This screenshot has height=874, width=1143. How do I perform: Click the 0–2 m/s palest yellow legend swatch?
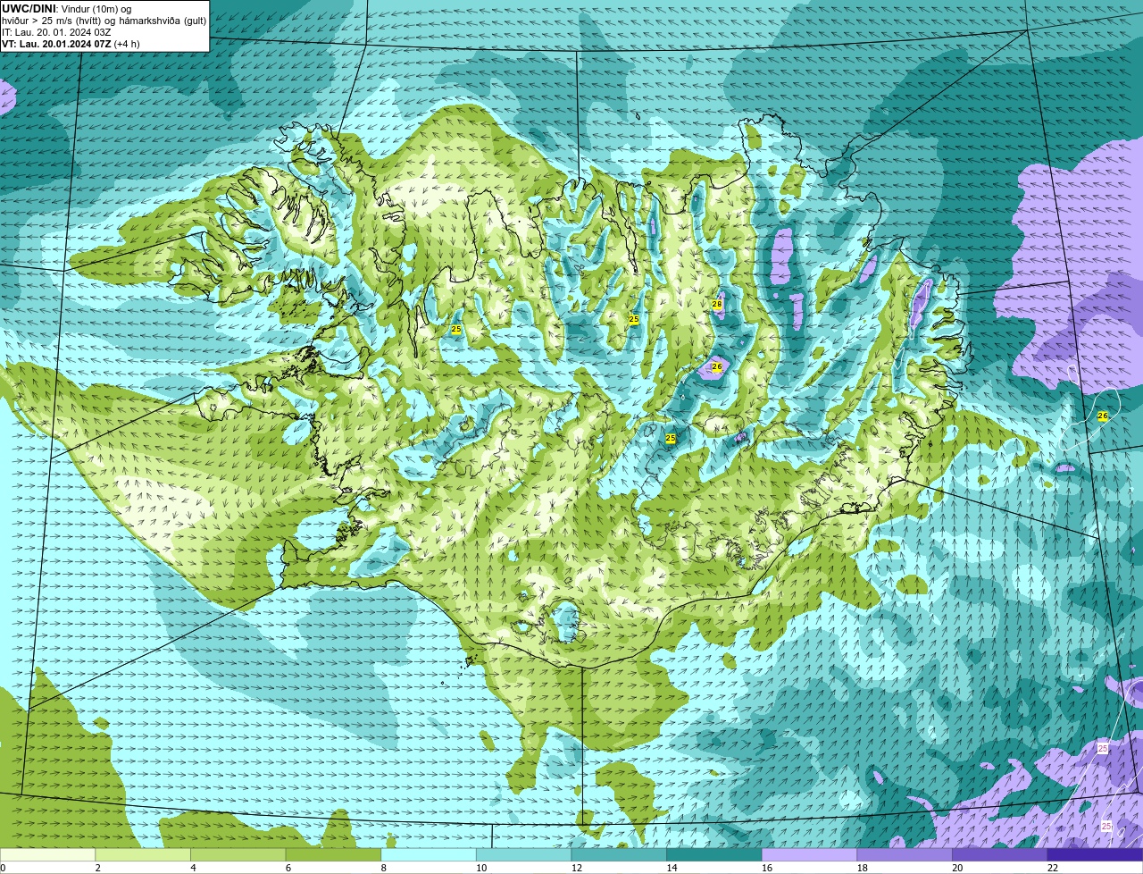(x=47, y=854)
